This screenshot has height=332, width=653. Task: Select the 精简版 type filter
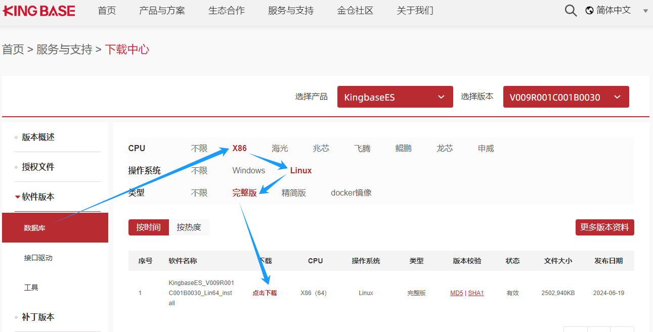(293, 193)
